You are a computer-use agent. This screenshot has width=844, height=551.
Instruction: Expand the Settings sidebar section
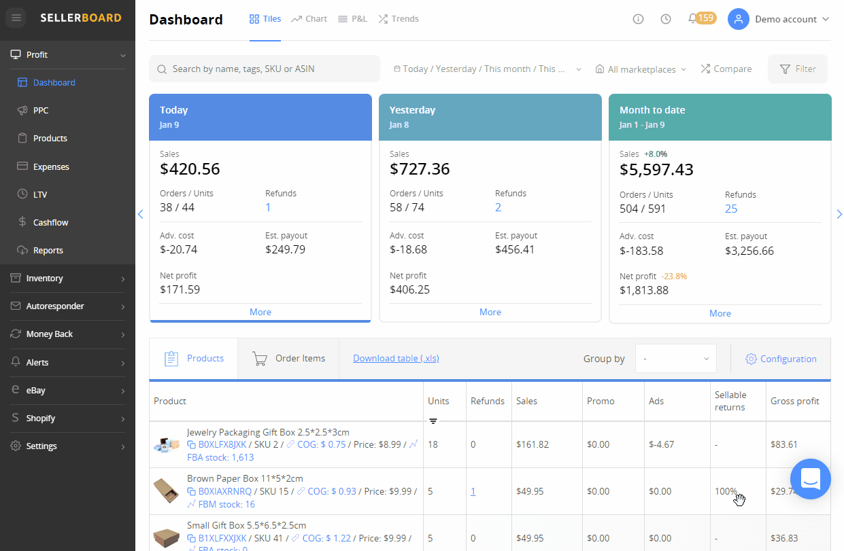click(67, 446)
